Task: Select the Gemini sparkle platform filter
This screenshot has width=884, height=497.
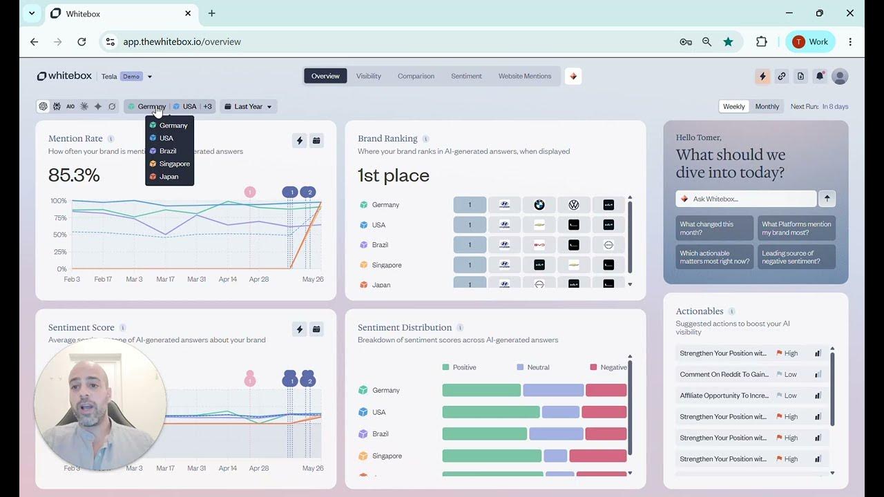Action: click(98, 106)
